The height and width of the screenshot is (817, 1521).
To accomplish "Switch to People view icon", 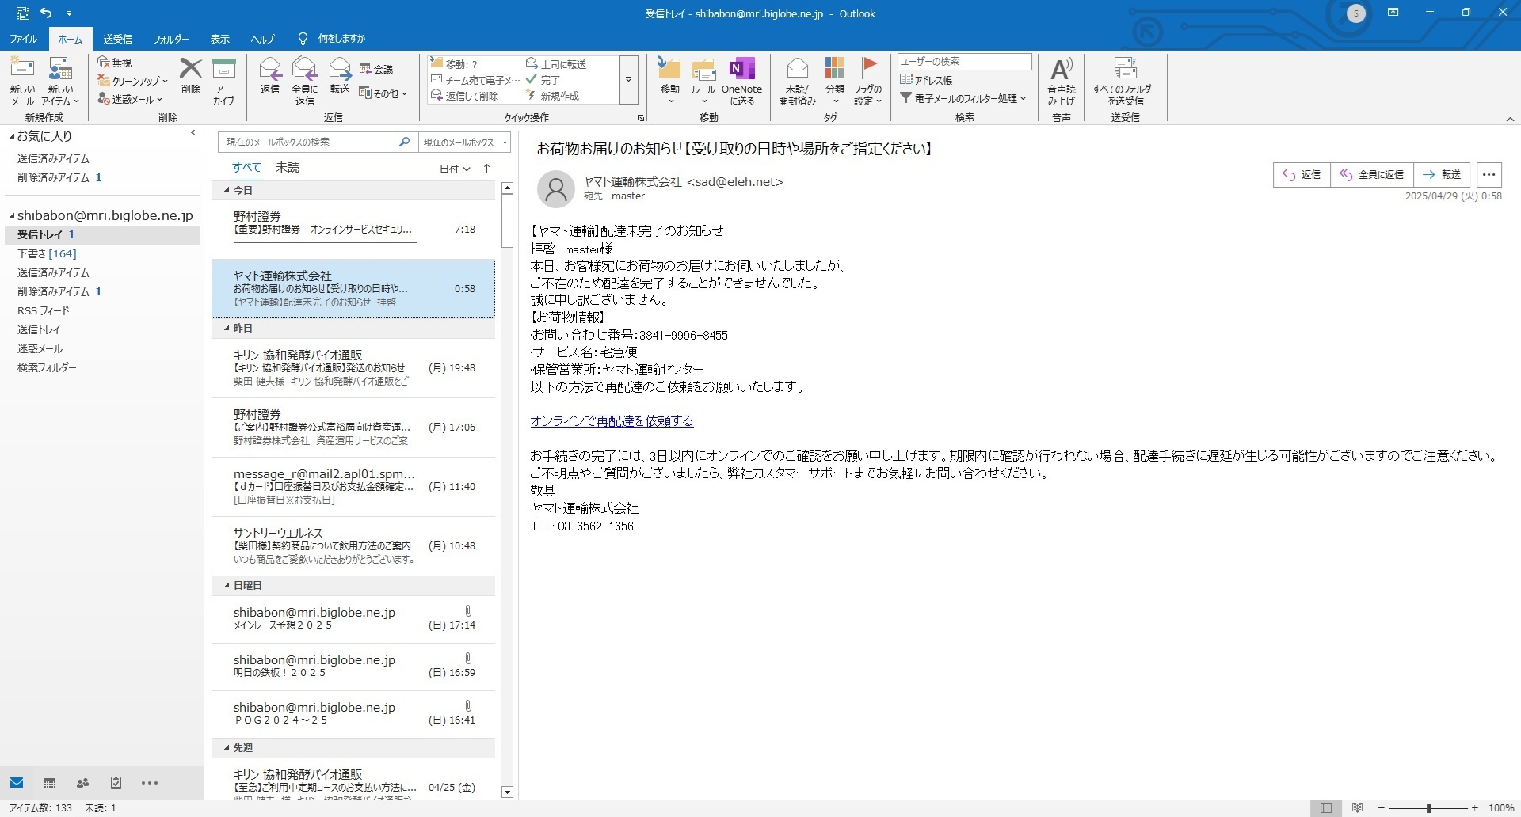I will coord(82,783).
